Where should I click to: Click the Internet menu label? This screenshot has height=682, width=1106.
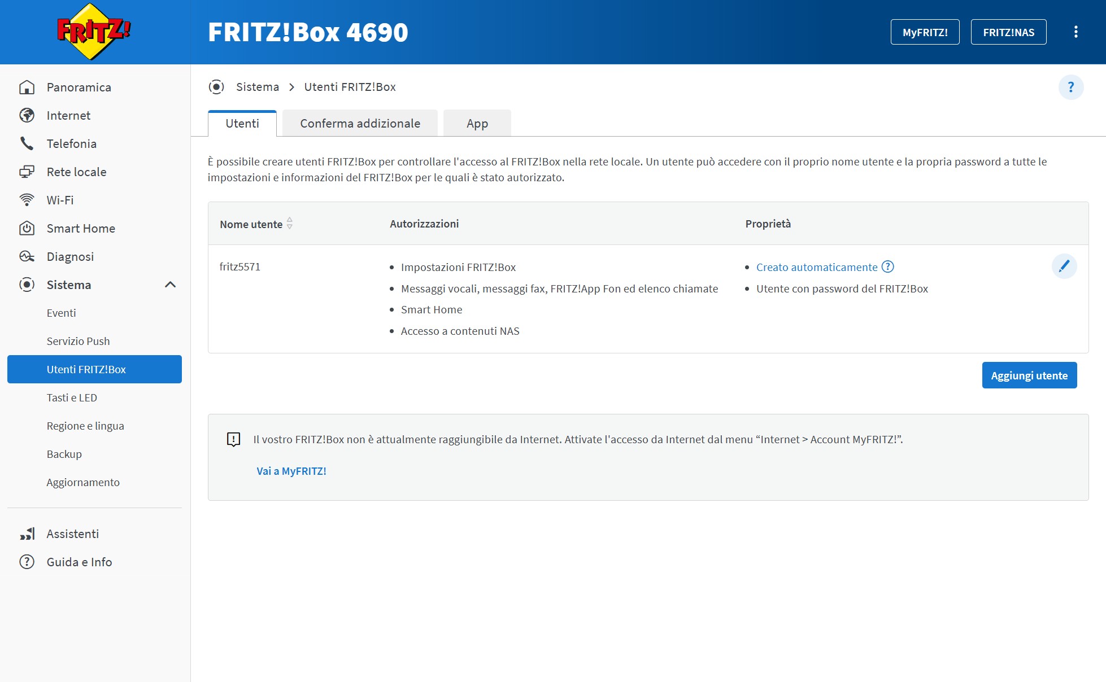tap(68, 115)
